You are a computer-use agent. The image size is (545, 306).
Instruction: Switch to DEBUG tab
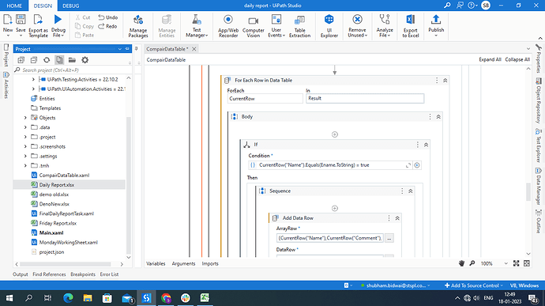coord(70,6)
